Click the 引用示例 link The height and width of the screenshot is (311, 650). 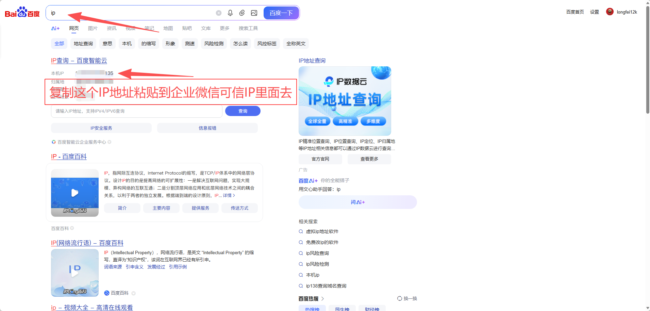[178, 267]
